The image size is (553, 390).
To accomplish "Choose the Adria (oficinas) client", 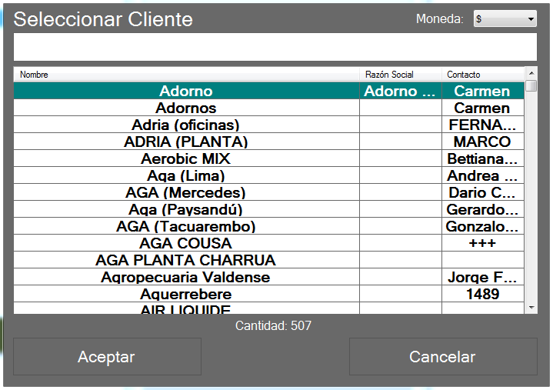I will [x=186, y=125].
